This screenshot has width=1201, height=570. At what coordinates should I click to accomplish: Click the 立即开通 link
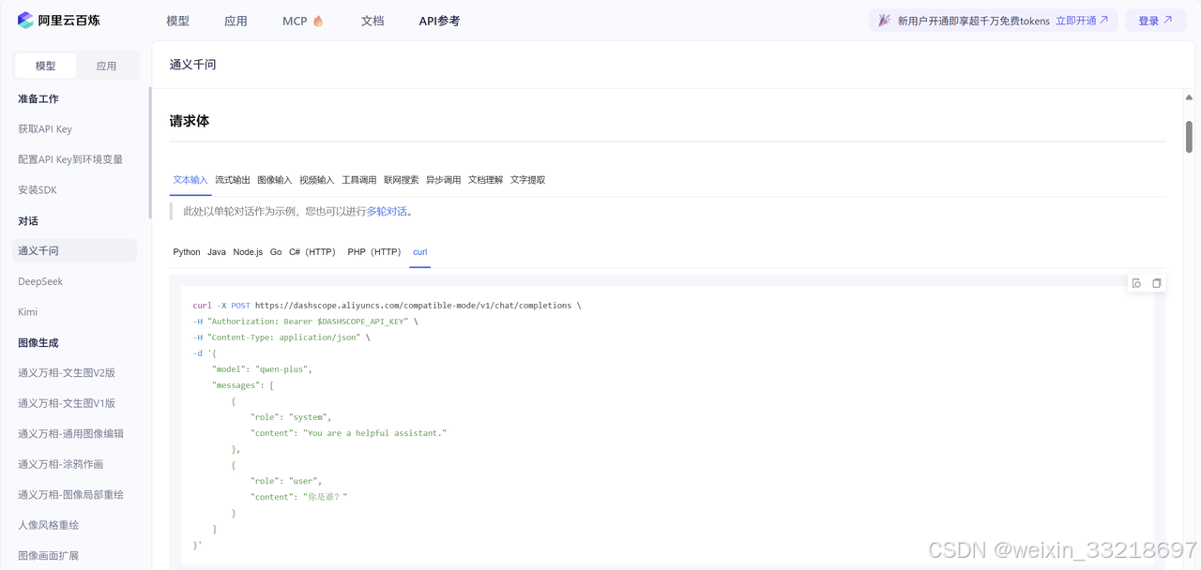[1082, 21]
